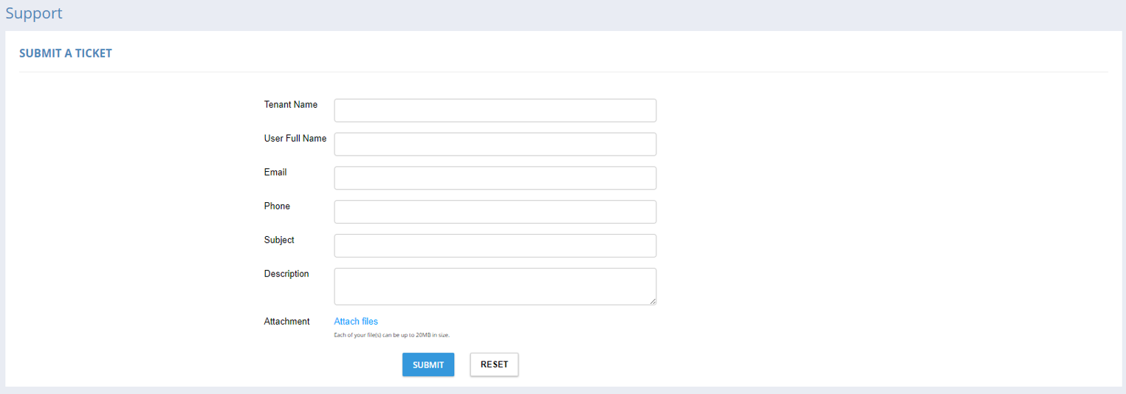
Task: Click the Tenant Name label
Action: tap(291, 105)
